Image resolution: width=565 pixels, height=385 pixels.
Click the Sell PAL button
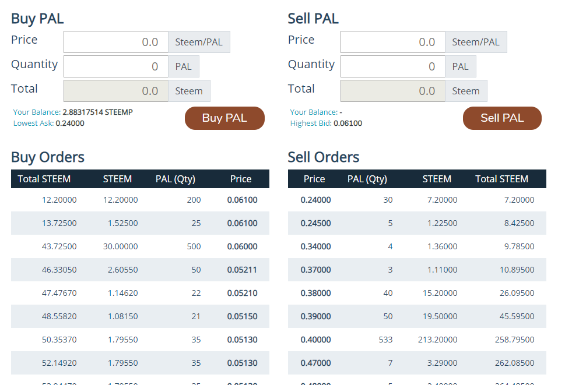pos(502,118)
